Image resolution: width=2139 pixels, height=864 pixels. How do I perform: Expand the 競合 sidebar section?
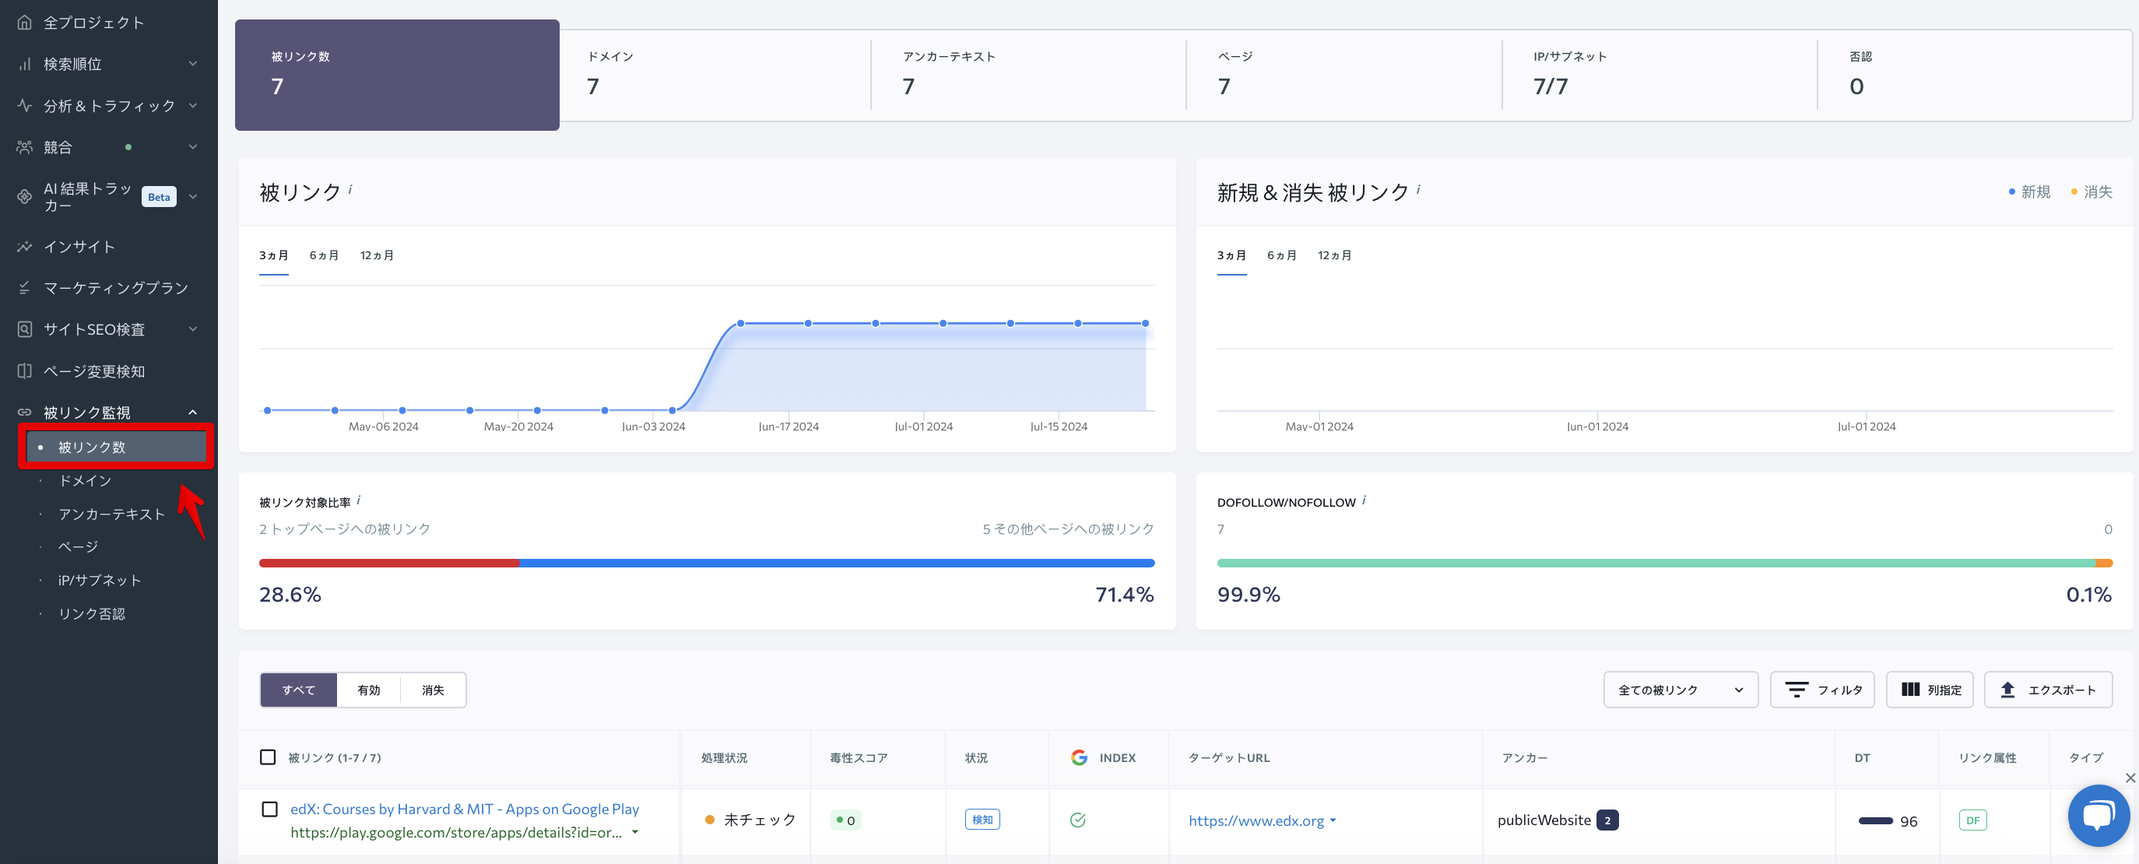[x=192, y=147]
